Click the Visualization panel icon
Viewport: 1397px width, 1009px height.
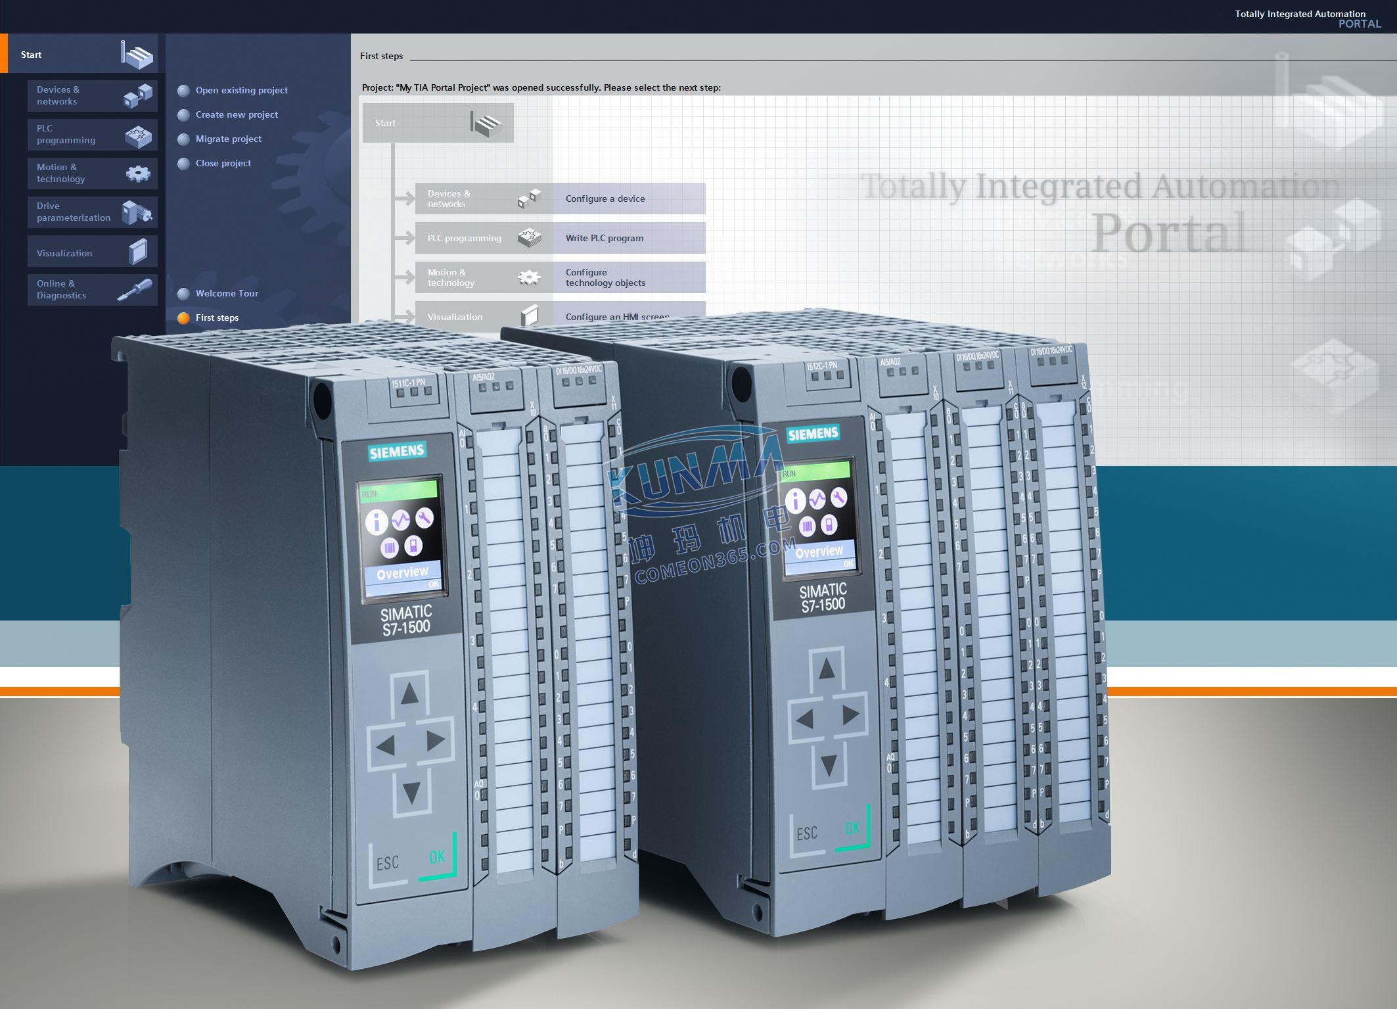click(138, 253)
